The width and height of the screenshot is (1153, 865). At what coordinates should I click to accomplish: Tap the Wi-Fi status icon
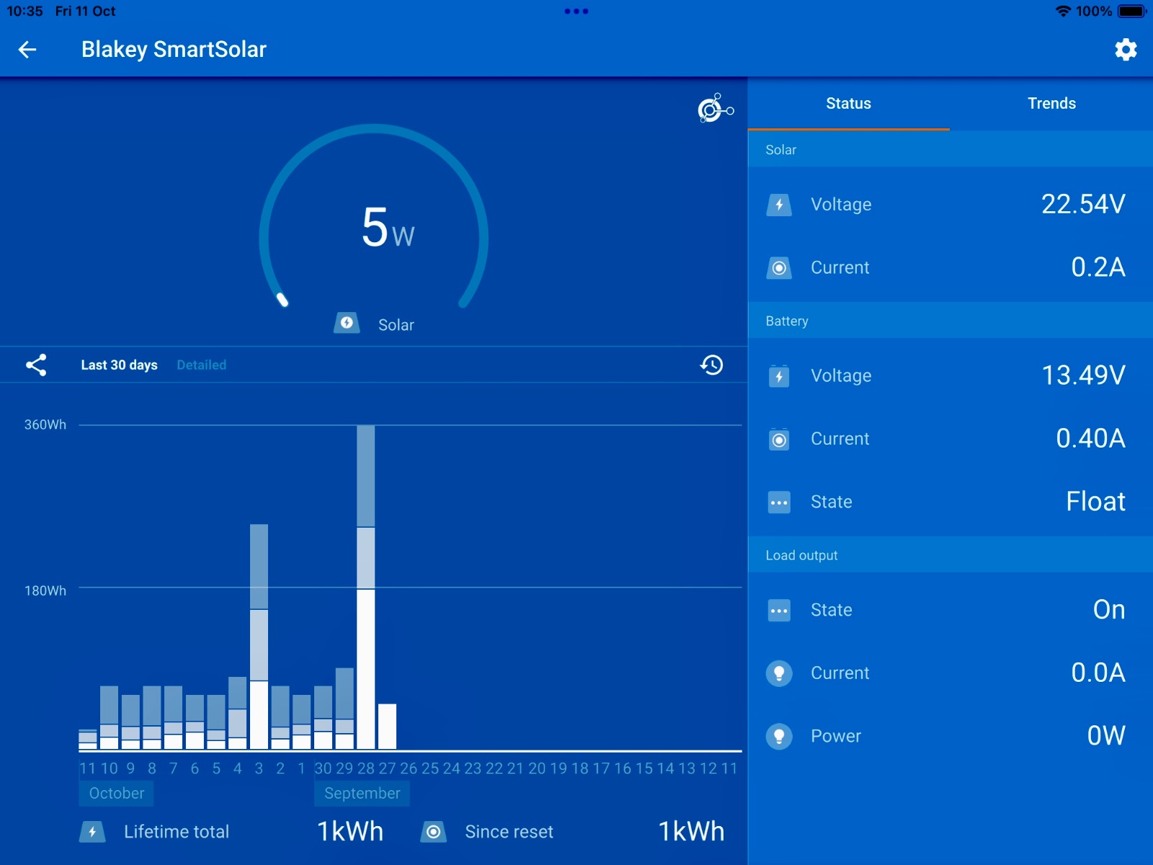pos(1063,12)
